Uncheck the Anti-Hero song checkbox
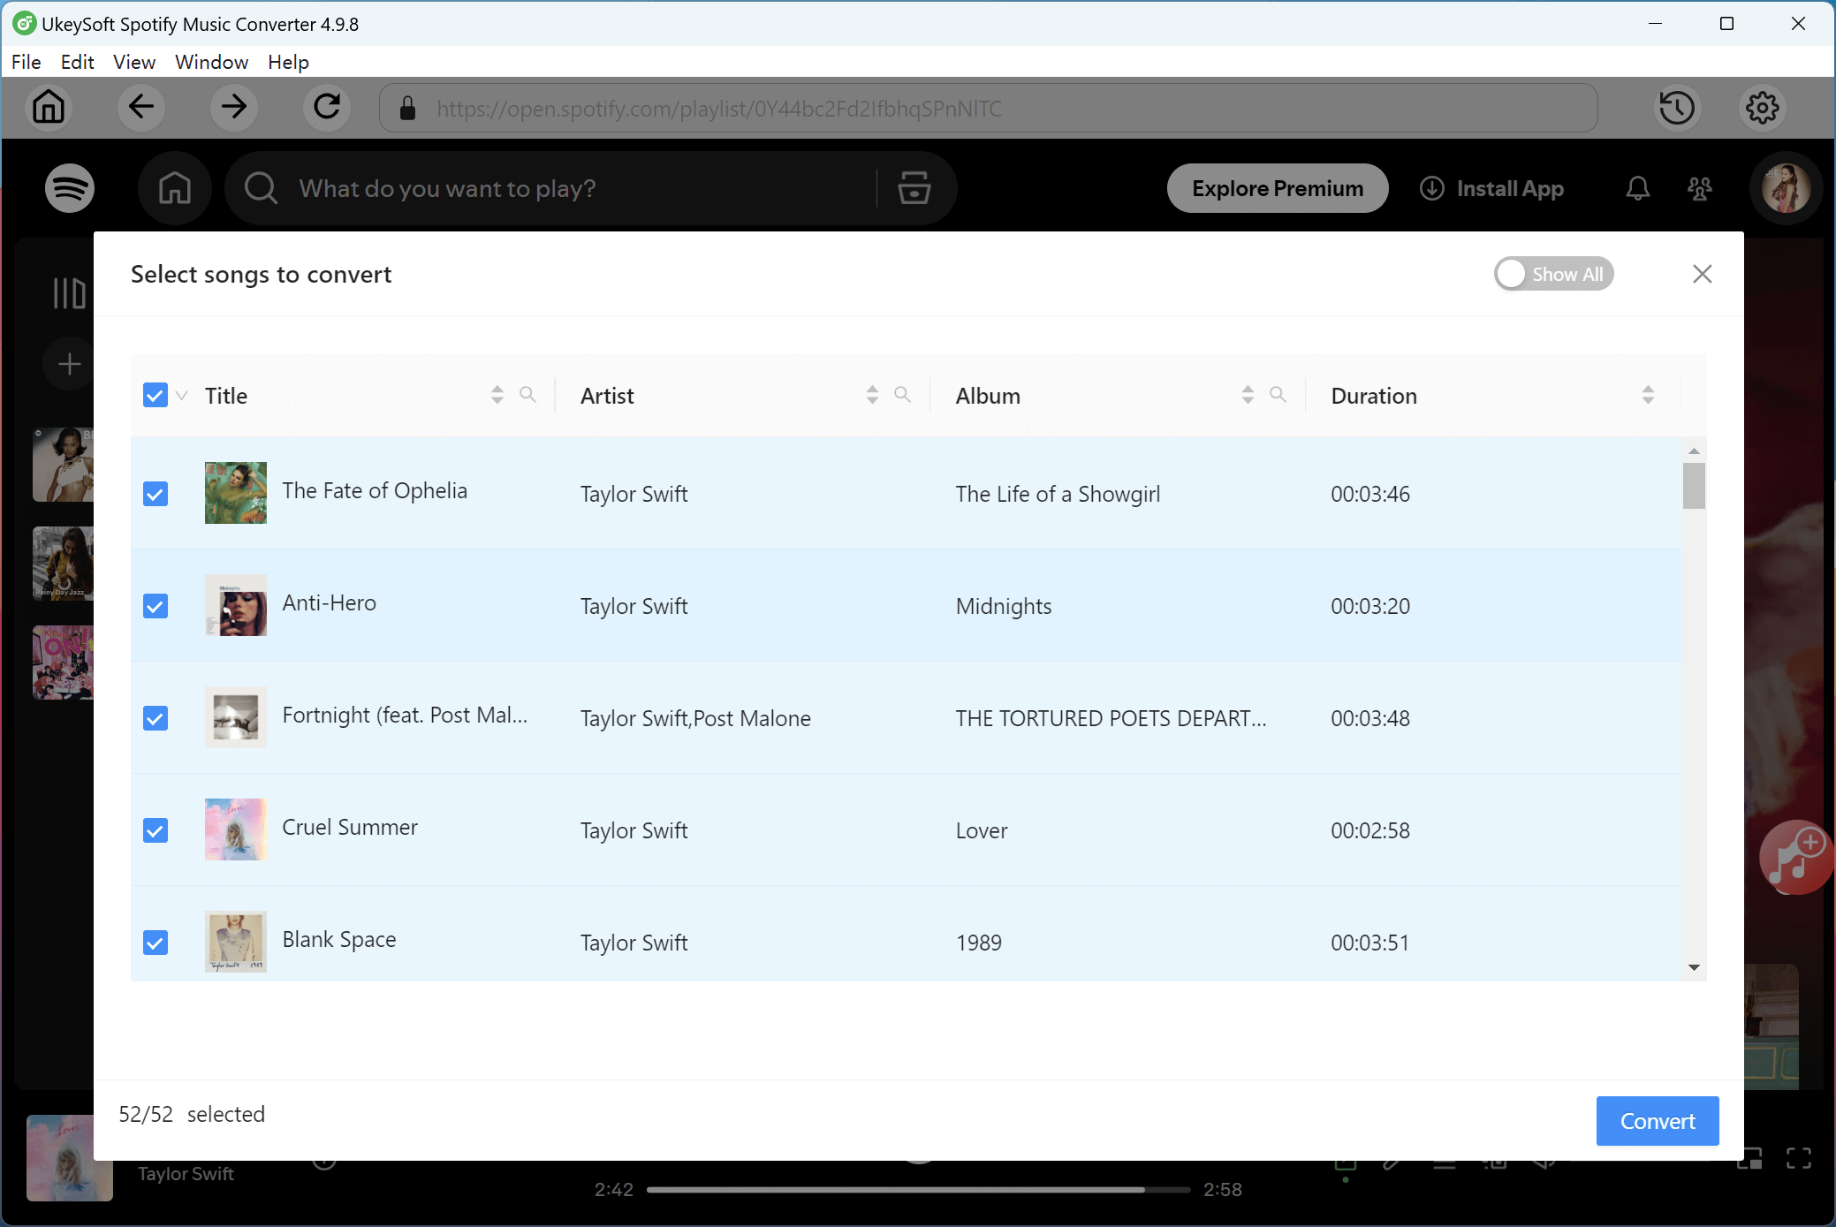 tap(155, 606)
